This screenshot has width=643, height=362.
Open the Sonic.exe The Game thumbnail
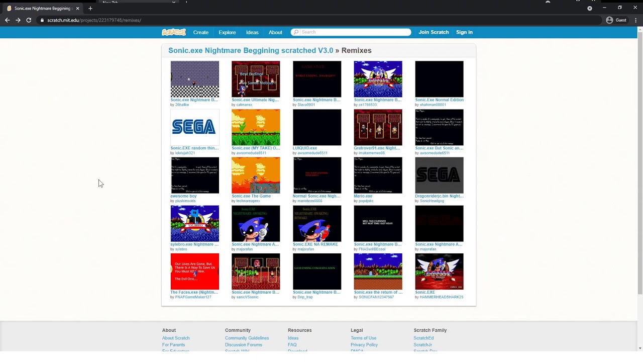coord(256,175)
